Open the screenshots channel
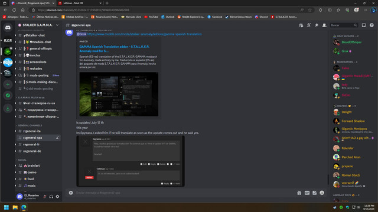This screenshot has width=378, height=212. tap(38, 62)
